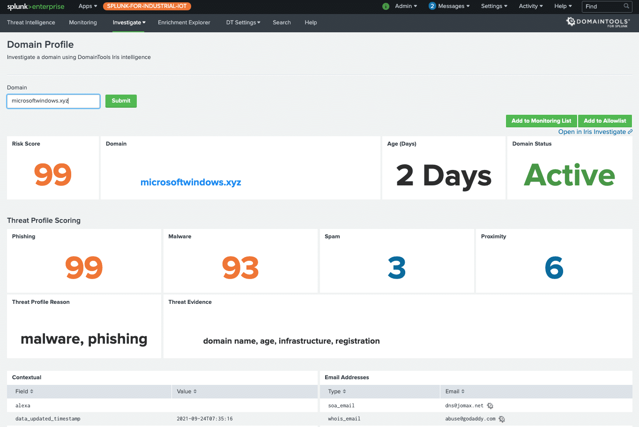Click the Spam score 3

point(397,268)
